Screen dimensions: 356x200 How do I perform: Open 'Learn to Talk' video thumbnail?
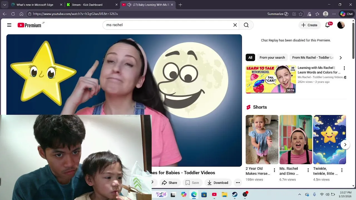coord(271,79)
